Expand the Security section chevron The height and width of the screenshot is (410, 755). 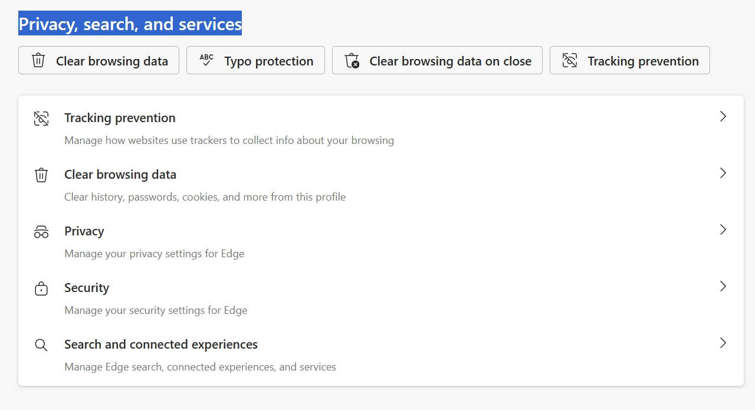pos(723,286)
